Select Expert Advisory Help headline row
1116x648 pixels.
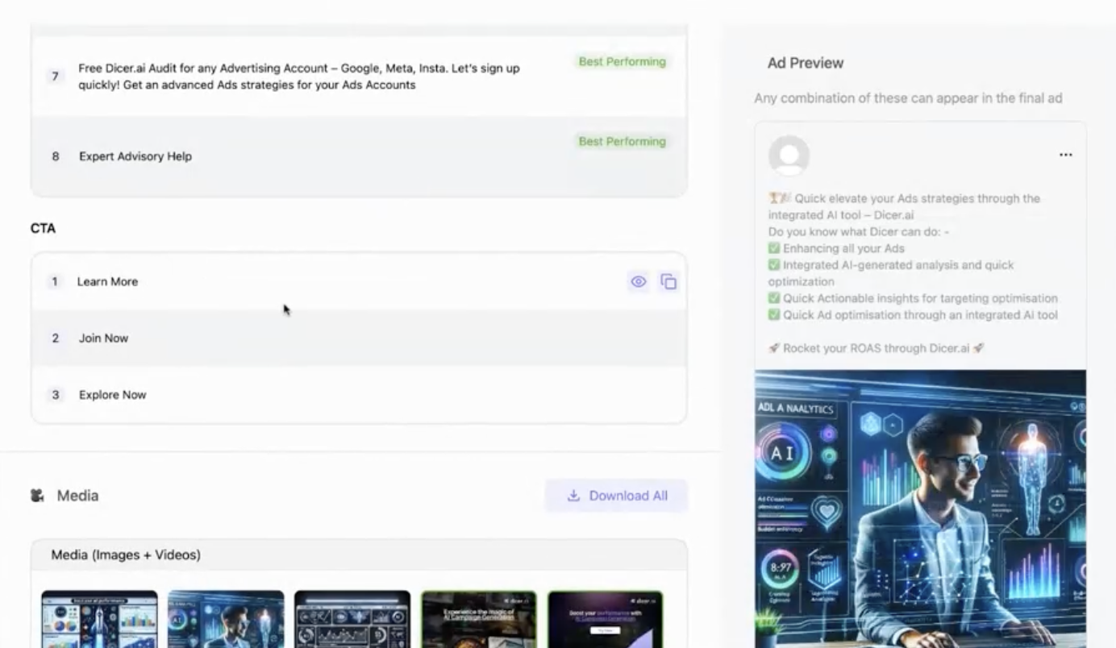click(x=359, y=156)
